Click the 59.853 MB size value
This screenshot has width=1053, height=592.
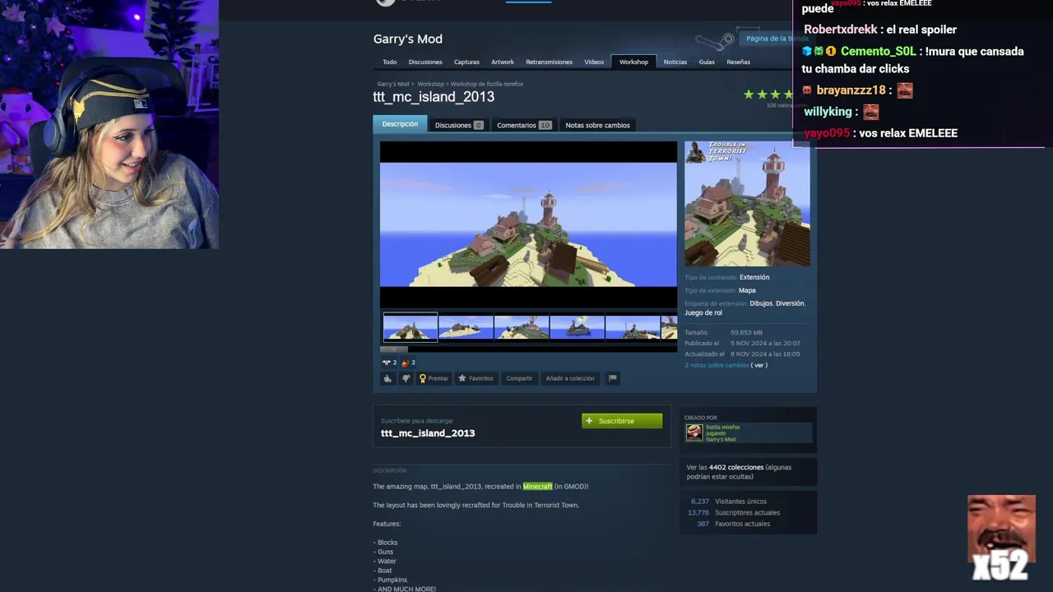(746, 332)
